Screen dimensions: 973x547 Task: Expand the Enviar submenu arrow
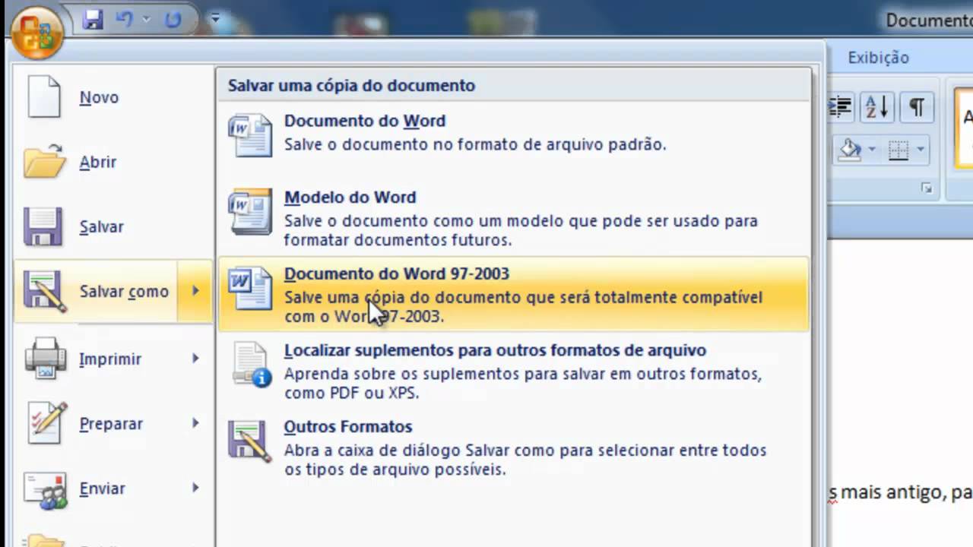coord(195,488)
